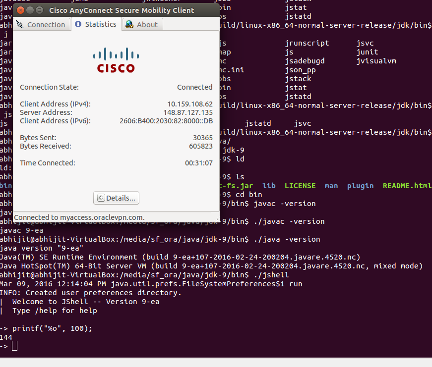Image resolution: width=432 pixels, height=367 pixels.
Task: Click the plus icon on the Details button
Action: point(101,198)
